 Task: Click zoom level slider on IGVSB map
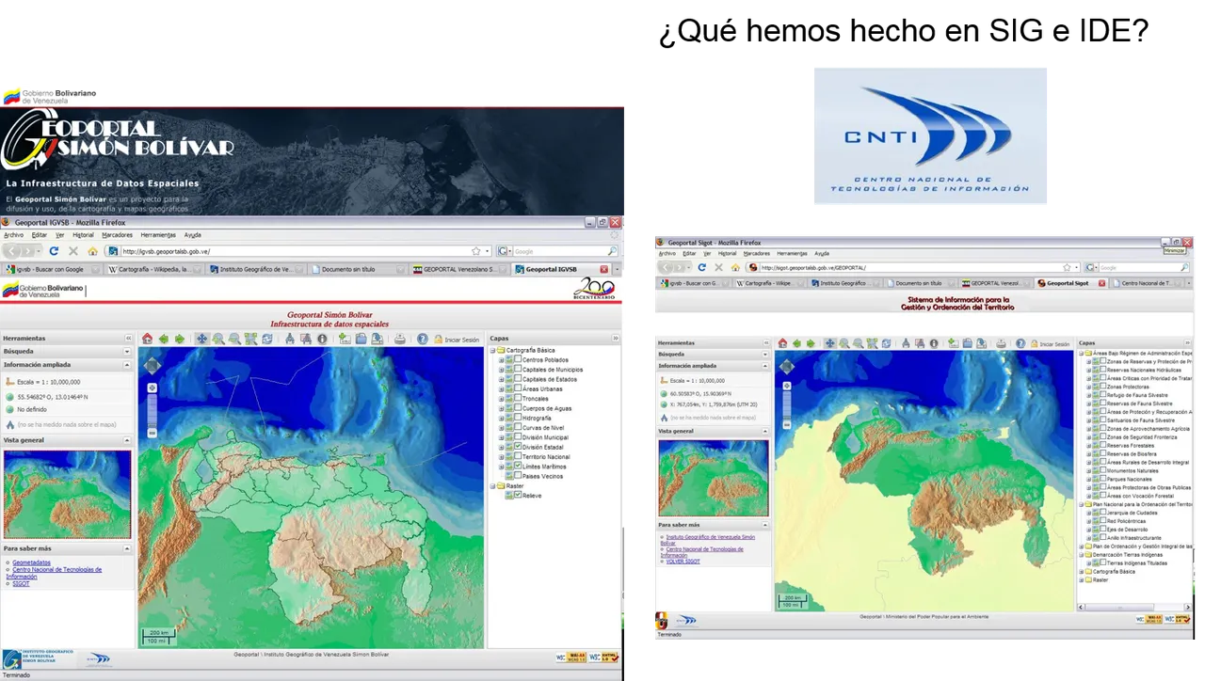point(152,410)
